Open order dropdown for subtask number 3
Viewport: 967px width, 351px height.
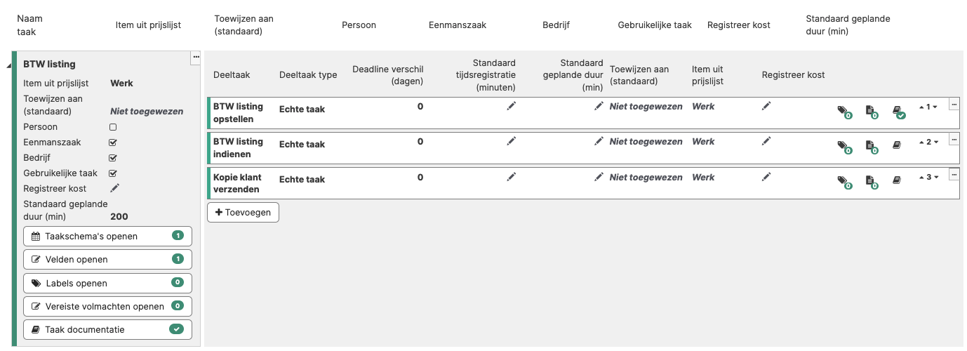[928, 177]
